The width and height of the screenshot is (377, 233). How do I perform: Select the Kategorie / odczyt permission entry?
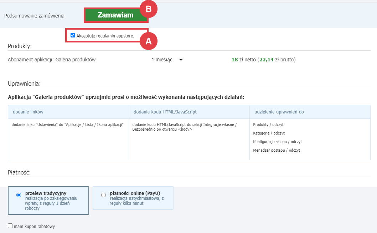[269, 133]
